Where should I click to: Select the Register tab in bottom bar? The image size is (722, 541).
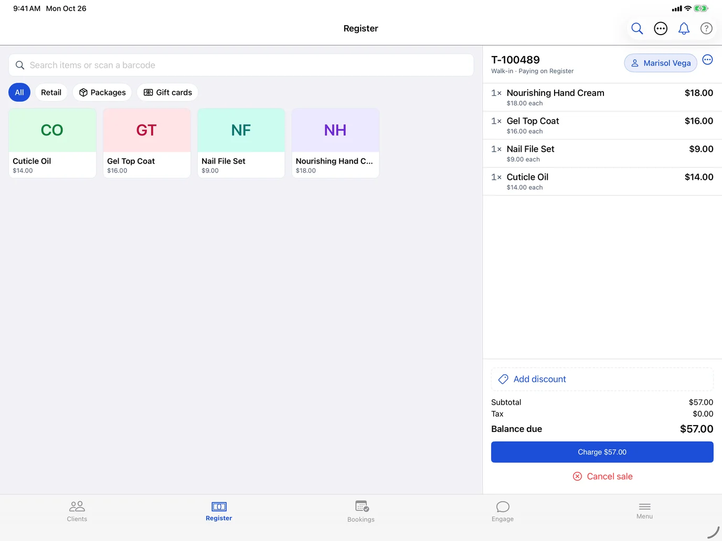pos(219,511)
